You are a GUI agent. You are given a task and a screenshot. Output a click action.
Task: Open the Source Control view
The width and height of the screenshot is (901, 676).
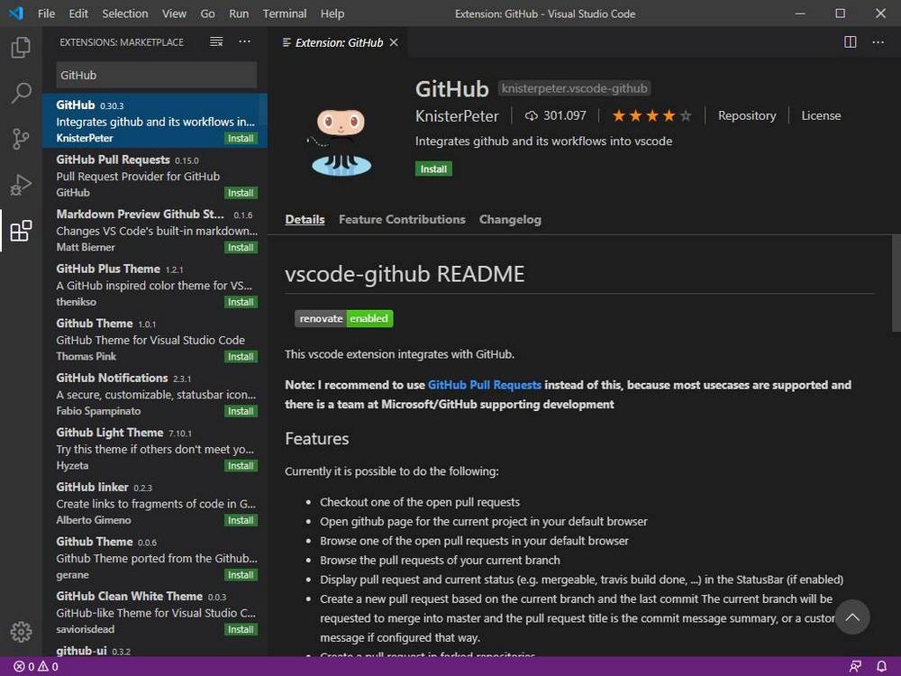point(21,139)
